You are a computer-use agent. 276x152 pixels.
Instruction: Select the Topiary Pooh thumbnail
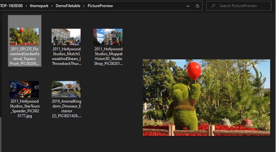pyautogui.click(x=24, y=36)
